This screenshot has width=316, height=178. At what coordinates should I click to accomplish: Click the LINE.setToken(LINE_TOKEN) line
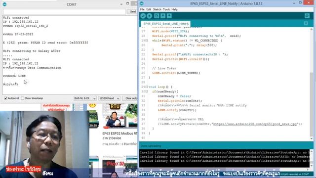click(176, 73)
